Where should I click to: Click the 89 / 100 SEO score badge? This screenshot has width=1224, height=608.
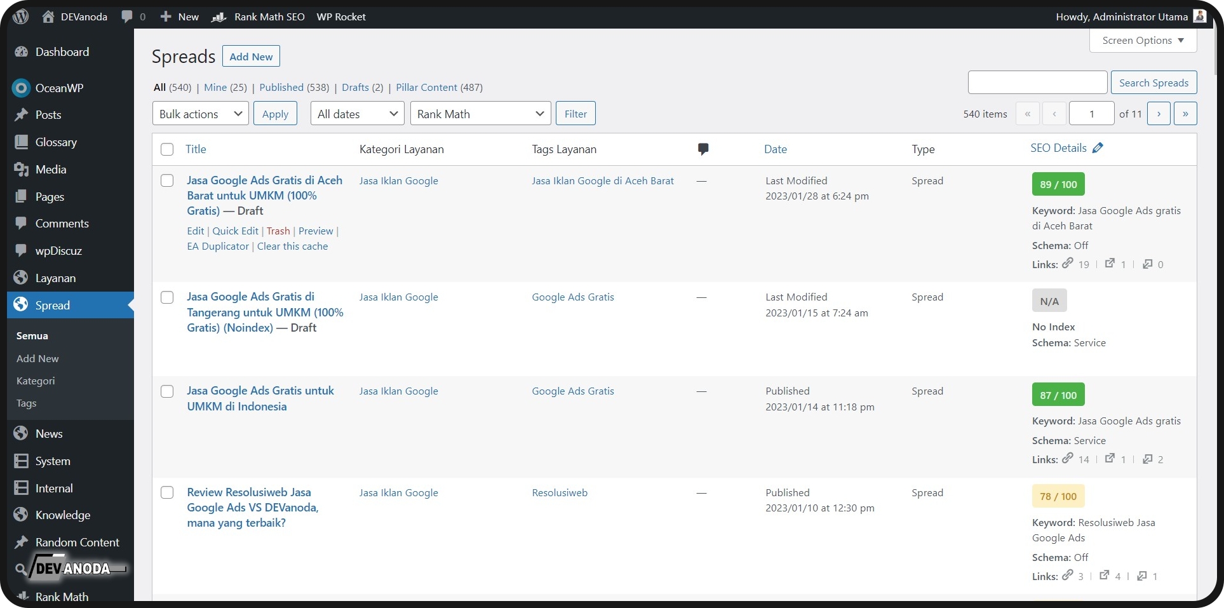click(x=1058, y=184)
